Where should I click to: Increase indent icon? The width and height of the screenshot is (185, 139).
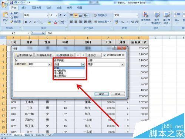[90, 22]
